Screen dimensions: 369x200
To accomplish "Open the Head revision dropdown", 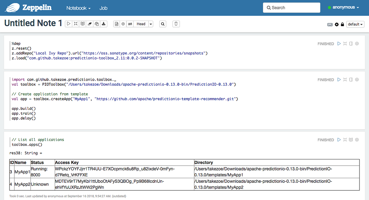I will [x=150, y=24].
